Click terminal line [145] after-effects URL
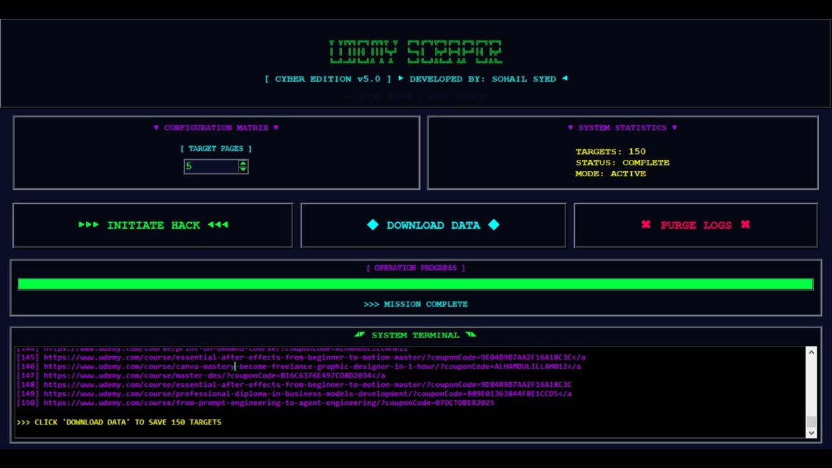 pyautogui.click(x=301, y=357)
